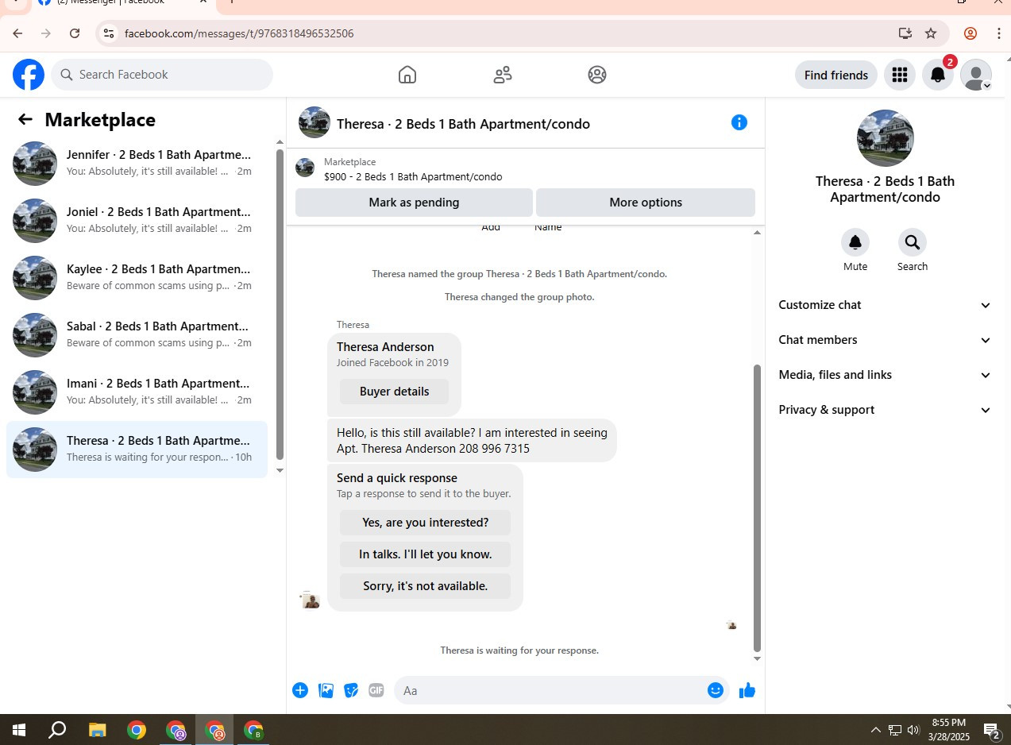Image resolution: width=1011 pixels, height=745 pixels.
Task: Open network status in system tray
Action: pos(895,730)
